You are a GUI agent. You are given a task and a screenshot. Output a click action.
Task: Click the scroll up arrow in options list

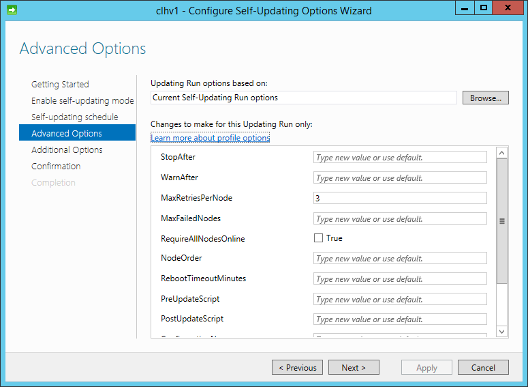click(501, 153)
